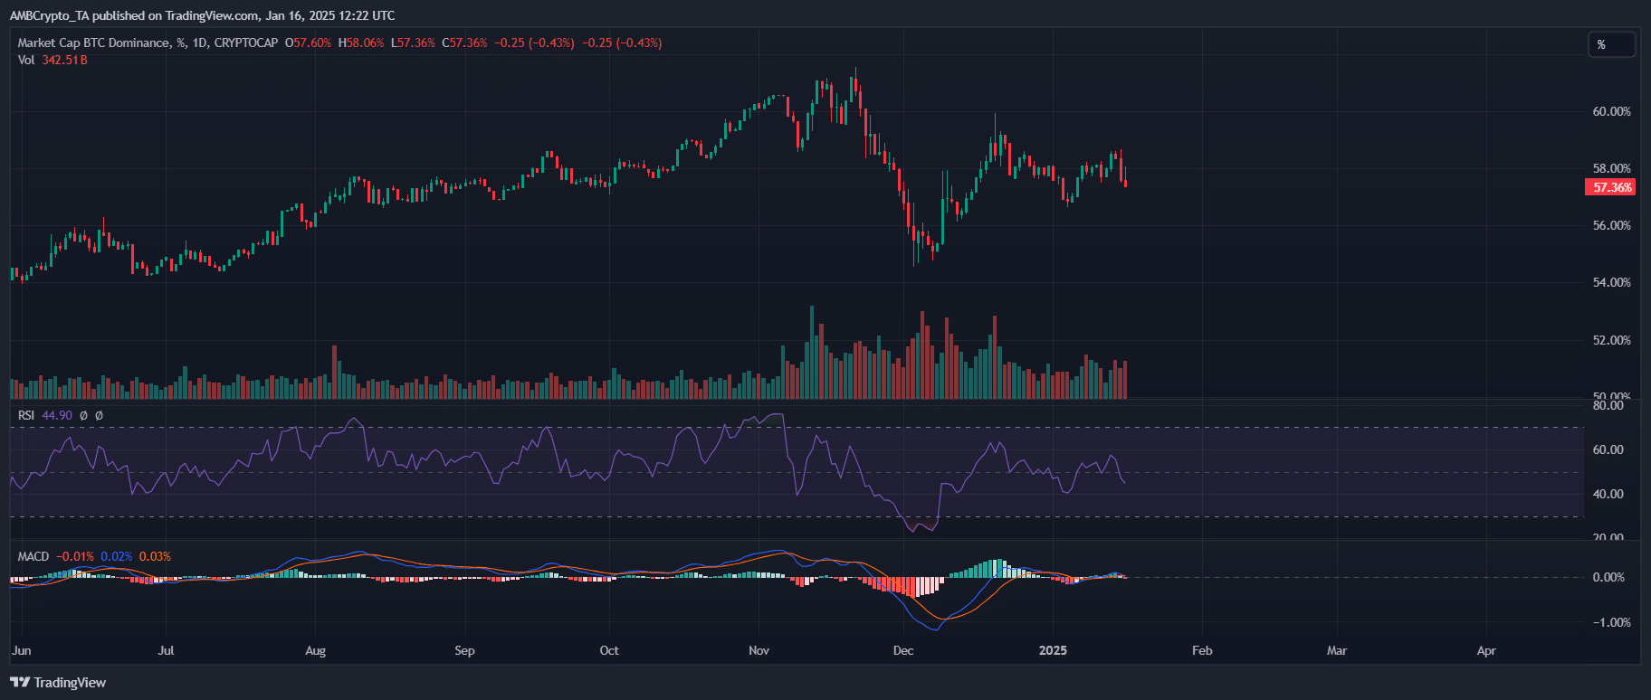Click second null symbol beside RSI value
Image resolution: width=1651 pixels, height=700 pixels.
(99, 415)
